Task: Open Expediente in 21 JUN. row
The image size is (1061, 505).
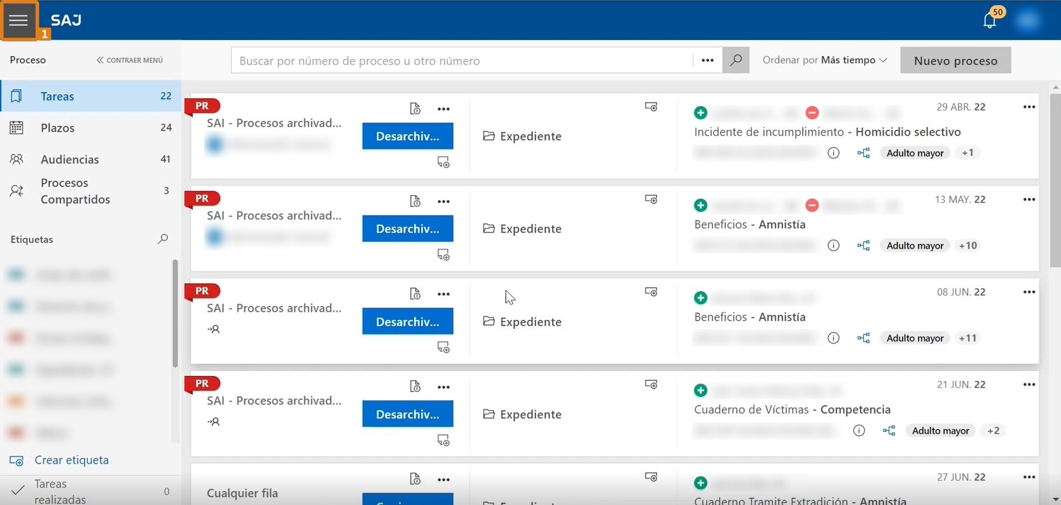Action: [522, 414]
